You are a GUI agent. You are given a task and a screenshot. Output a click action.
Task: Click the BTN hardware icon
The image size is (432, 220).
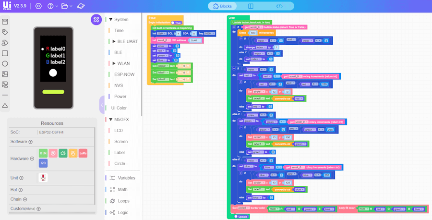pos(43,153)
